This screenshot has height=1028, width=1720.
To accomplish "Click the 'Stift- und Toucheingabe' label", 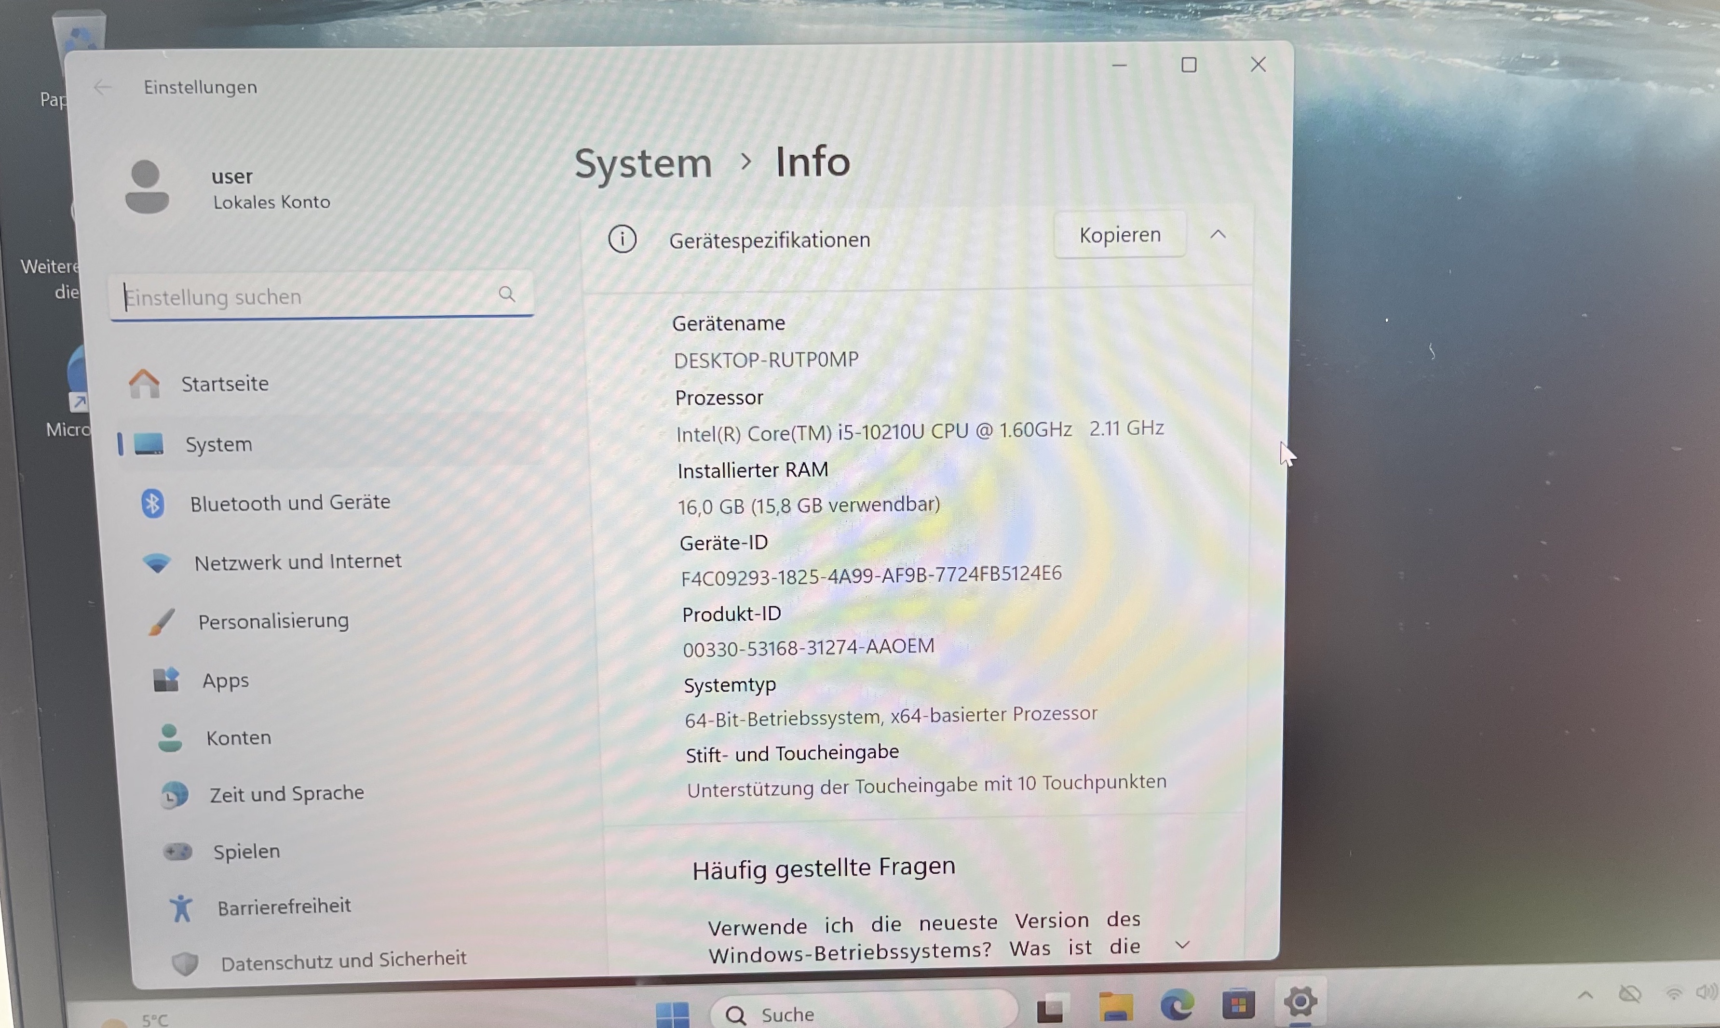I will click(x=792, y=753).
